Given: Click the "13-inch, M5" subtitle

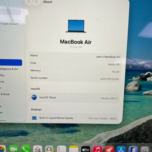Looking at the screenshot, I should click(76, 47).
